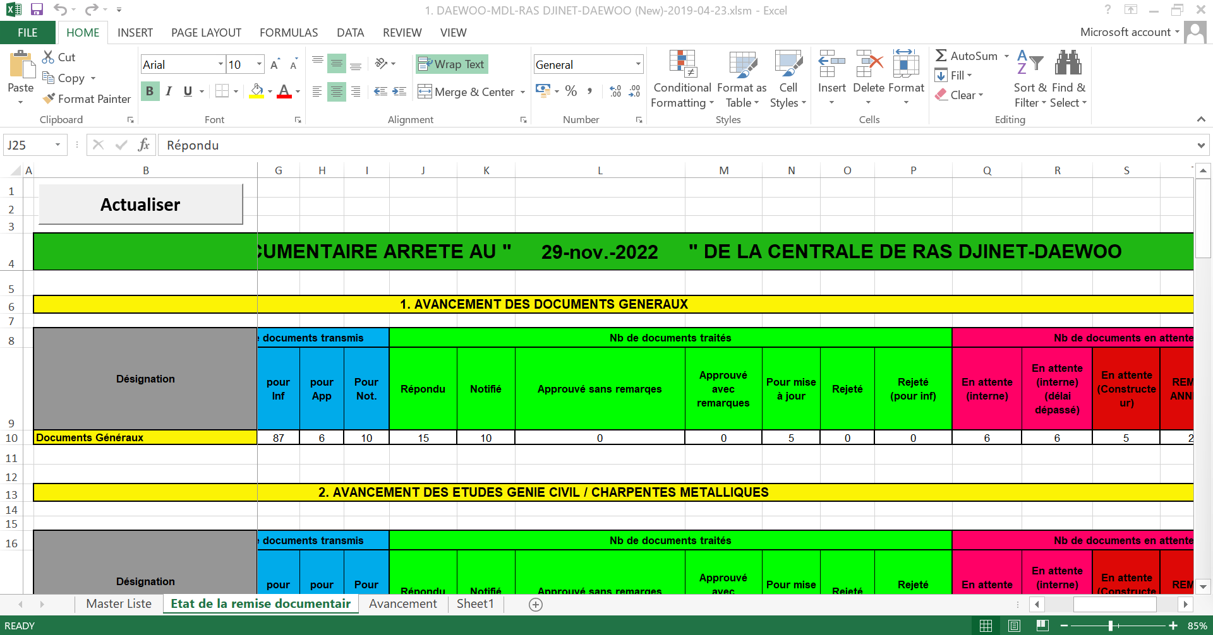Open the Avancement sheet tab
This screenshot has width=1213, height=635.
click(403, 604)
